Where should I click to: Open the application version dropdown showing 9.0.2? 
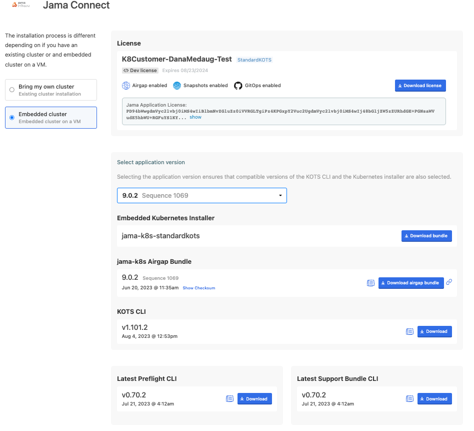click(x=201, y=195)
